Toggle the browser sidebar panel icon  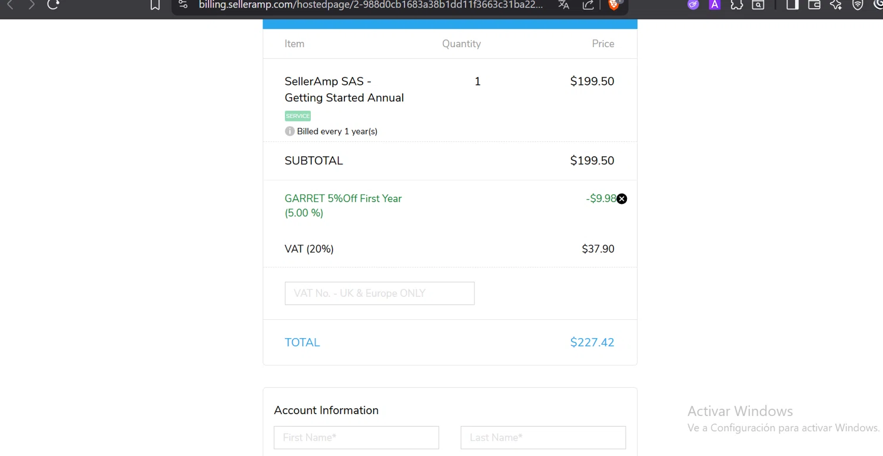tap(792, 5)
